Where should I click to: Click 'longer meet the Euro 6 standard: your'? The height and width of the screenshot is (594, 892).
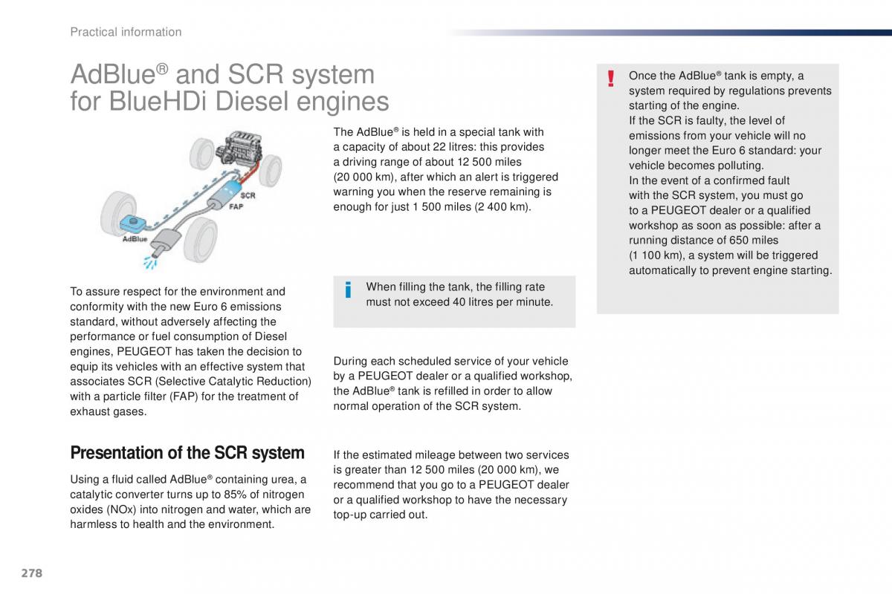725,151
